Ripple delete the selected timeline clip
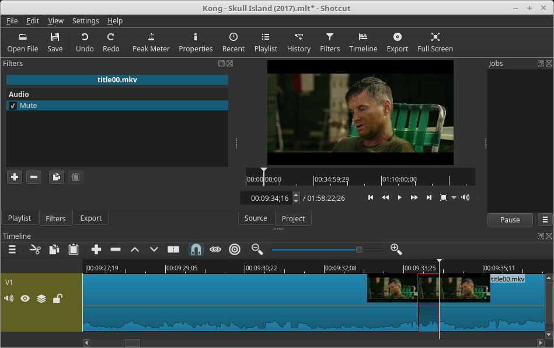The width and height of the screenshot is (554, 348). point(116,249)
